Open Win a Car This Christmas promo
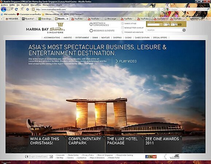The height and width of the screenshot is (164, 211). pos(47,144)
